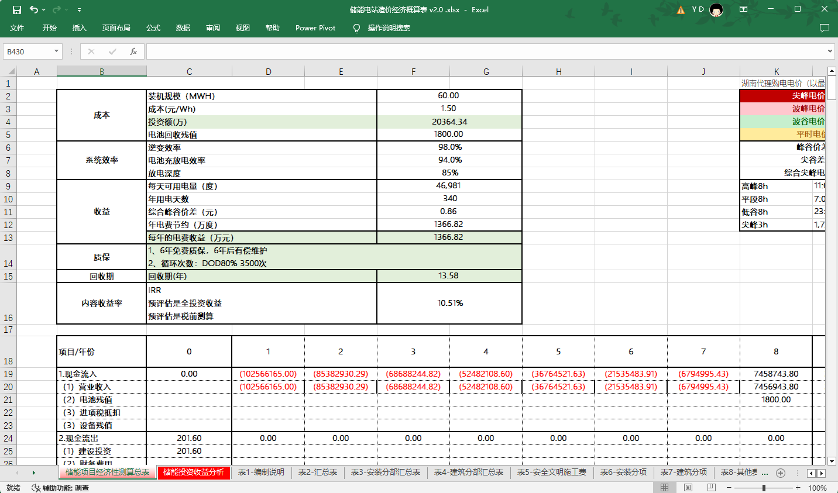
Task: Expand the formula bar with chevron
Action: coord(830,51)
